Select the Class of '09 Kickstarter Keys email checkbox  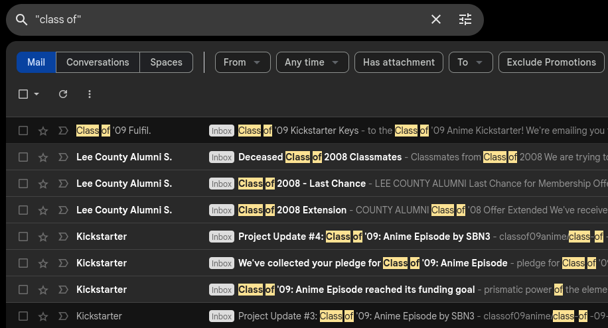point(23,131)
